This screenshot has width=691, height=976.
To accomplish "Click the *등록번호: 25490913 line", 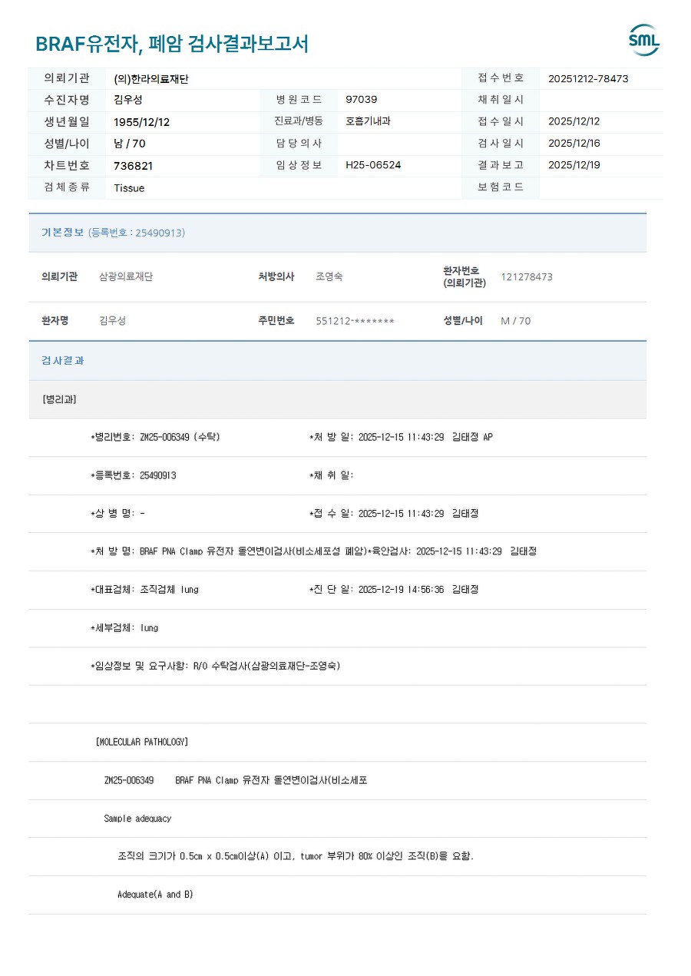I will click(x=134, y=475).
